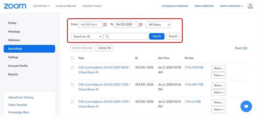The image size is (257, 116).
Task: Open the 1 File (2 MB) link
Action: pyautogui.click(x=193, y=102)
